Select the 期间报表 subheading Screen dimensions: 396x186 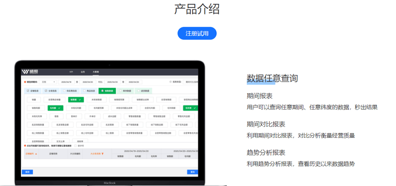260,96
